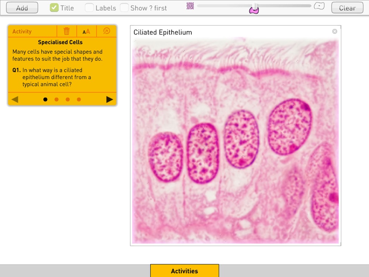Screen dimensions: 369x277
Task: Change text size with AA icon
Action: pyautogui.click(x=86, y=31)
